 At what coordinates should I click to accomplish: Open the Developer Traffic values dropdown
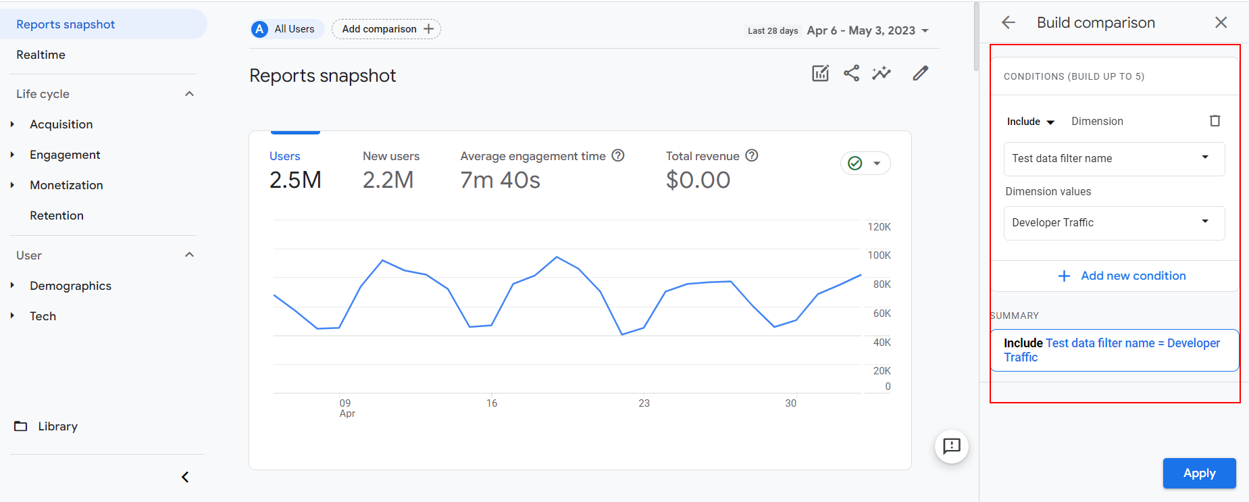(1114, 223)
